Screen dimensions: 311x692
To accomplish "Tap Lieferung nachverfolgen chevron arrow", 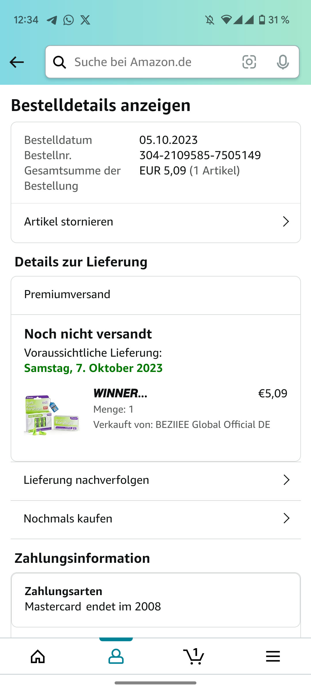I will pyautogui.click(x=286, y=480).
